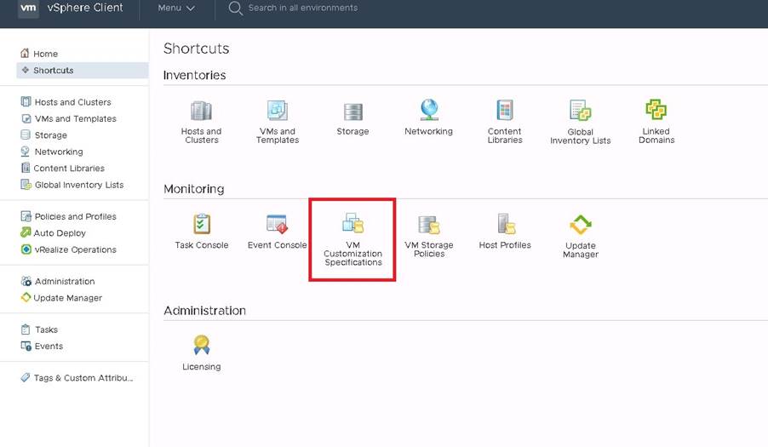Go to Home in navigation sidebar

pos(45,54)
